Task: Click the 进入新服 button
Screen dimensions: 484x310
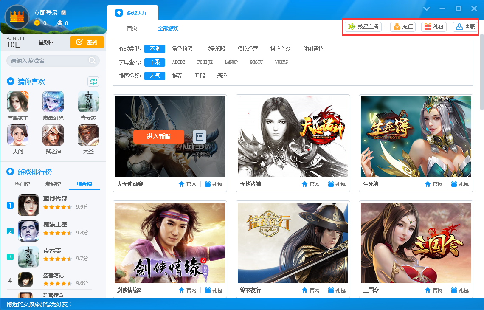Action: click(x=158, y=136)
